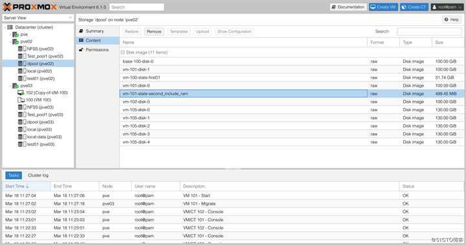
Task: Select the VM 101 - Start task
Action: pos(233,196)
